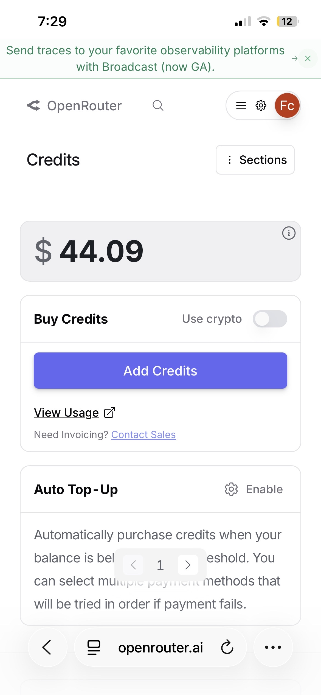Go to the next page with right chevron
321x695 pixels.
pyautogui.click(x=188, y=565)
